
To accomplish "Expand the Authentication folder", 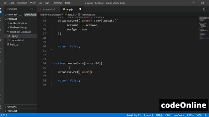I will point(18,23).
